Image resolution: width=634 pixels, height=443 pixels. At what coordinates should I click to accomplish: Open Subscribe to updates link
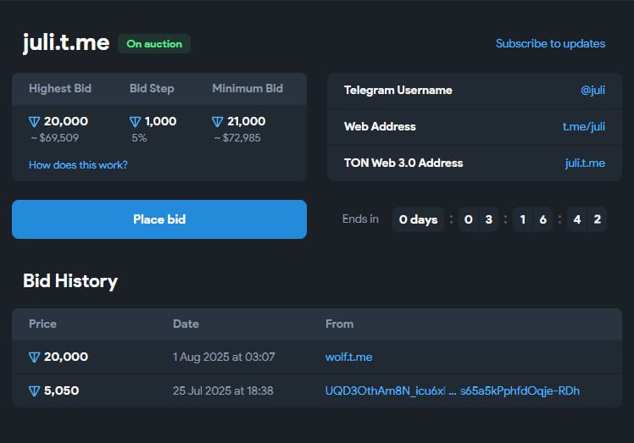click(x=550, y=44)
